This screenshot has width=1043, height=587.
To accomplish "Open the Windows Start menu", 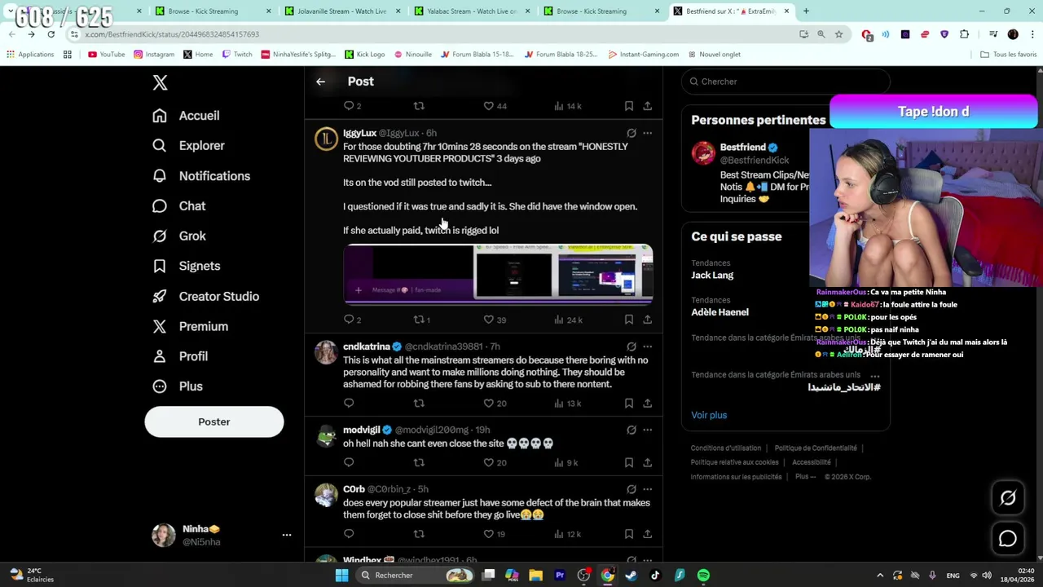I will point(341,576).
